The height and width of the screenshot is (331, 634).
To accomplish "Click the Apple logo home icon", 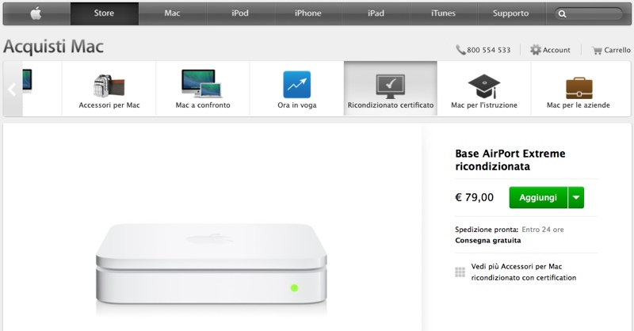I will coord(36,13).
